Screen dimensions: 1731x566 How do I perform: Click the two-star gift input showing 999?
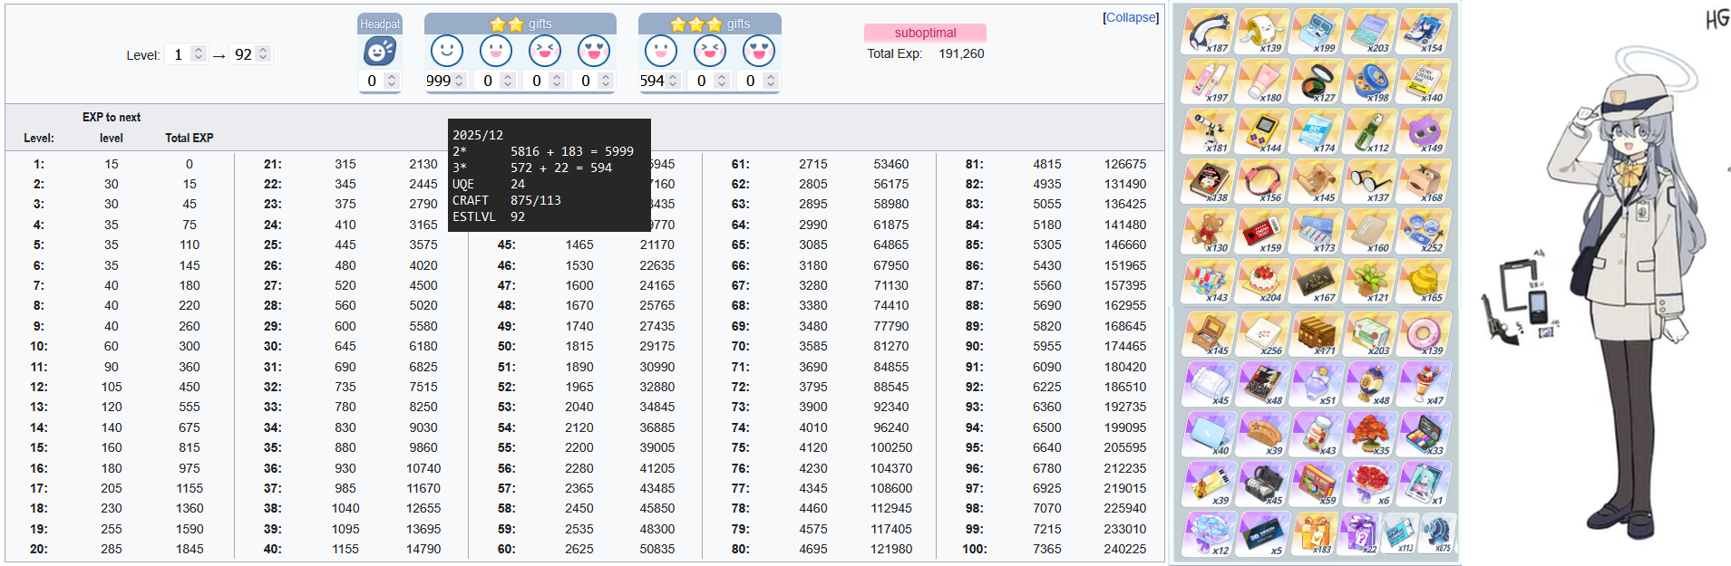coord(446,81)
